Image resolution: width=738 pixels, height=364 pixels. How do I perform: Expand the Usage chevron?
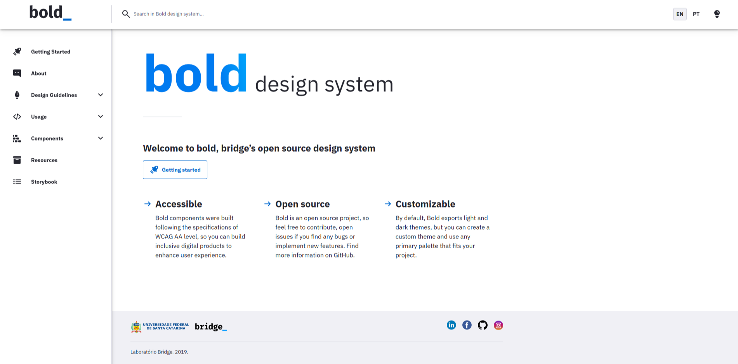tap(101, 117)
